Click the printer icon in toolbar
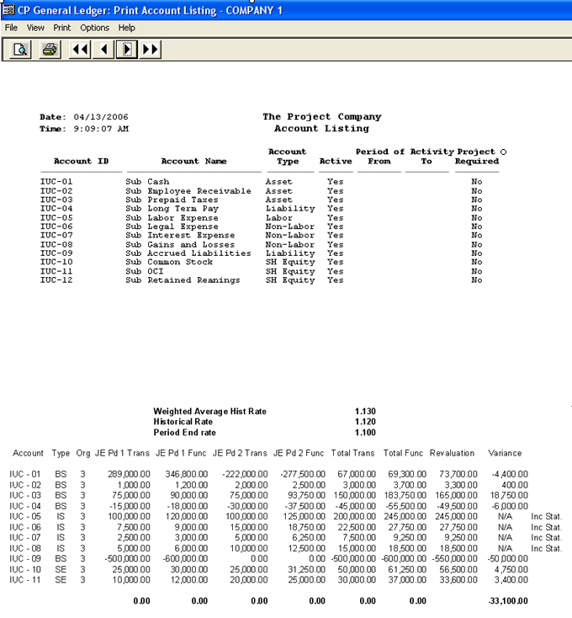 [50, 50]
